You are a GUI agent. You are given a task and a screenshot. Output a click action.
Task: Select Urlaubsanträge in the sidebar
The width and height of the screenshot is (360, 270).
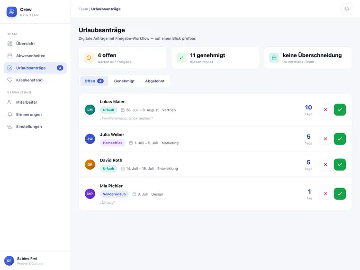tap(35, 68)
